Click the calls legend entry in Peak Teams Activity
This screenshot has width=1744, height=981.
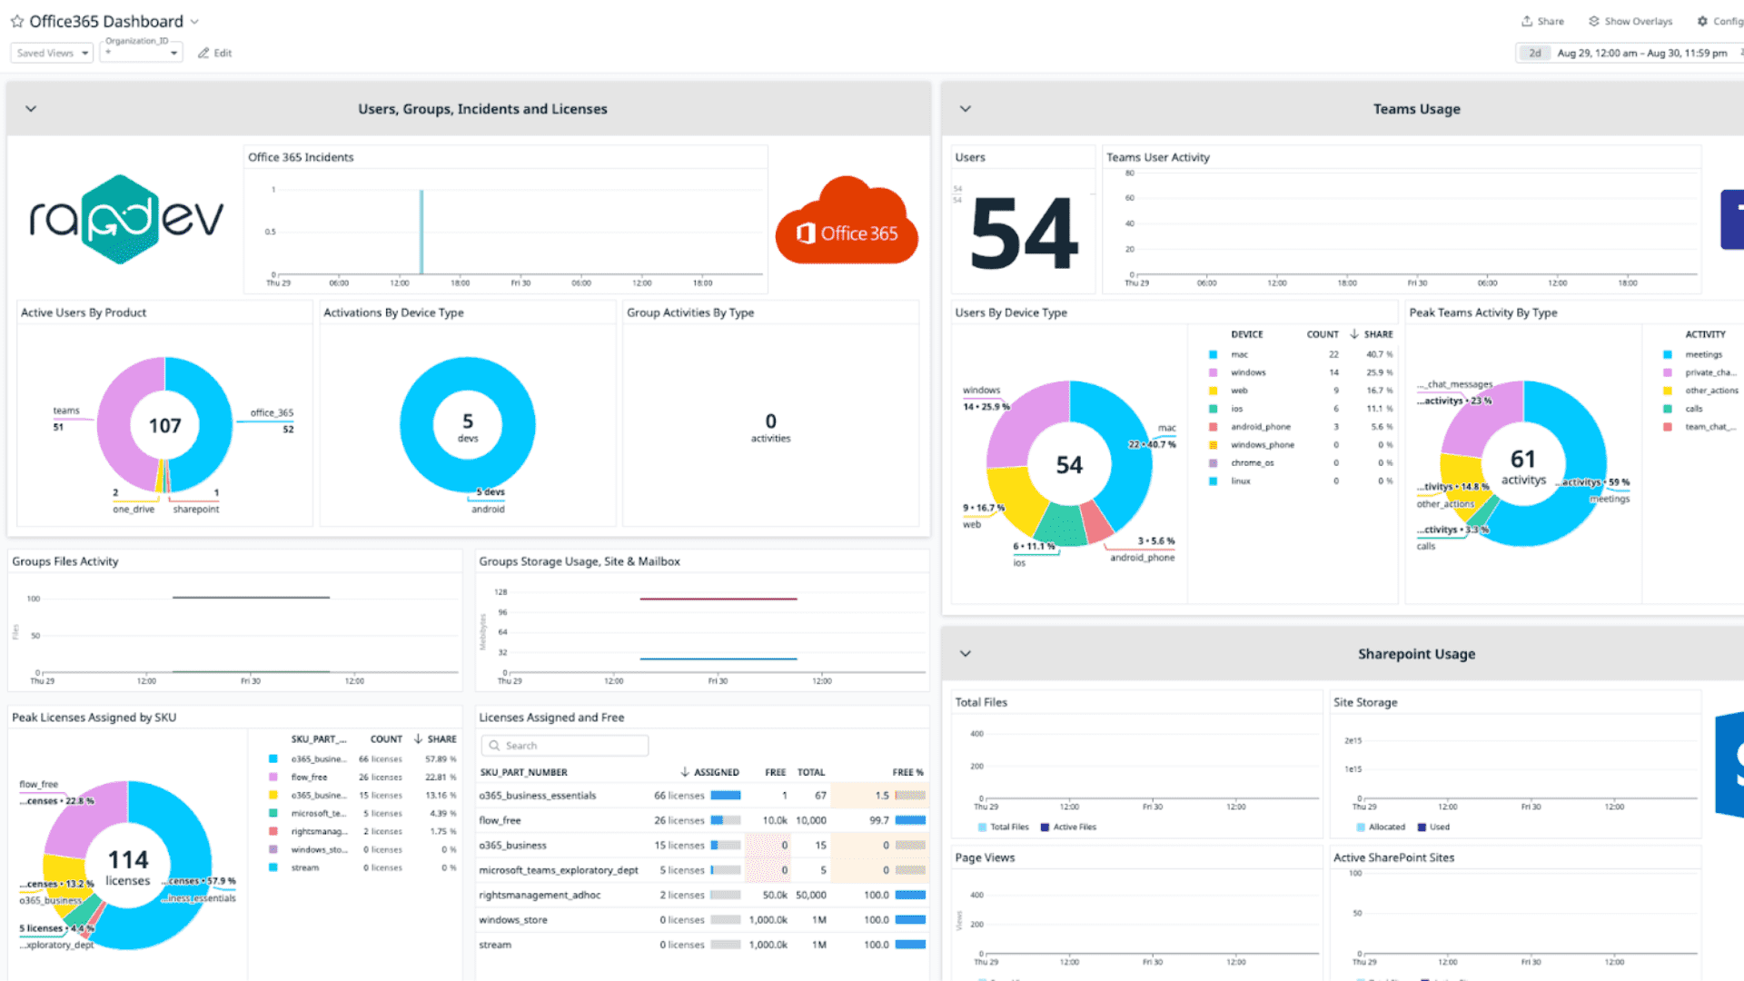point(1694,409)
